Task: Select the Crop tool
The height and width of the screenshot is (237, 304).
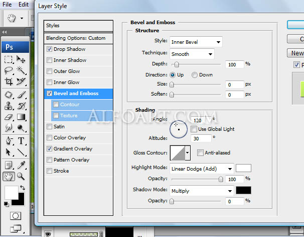Action: [x=9, y=82]
